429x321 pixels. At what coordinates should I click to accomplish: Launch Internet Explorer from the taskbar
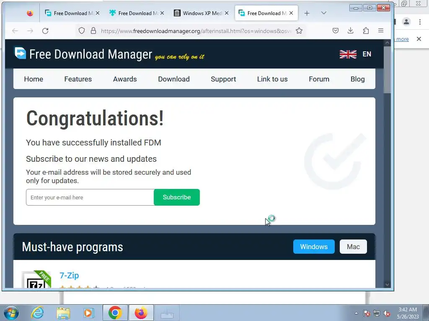pyautogui.click(x=37, y=313)
